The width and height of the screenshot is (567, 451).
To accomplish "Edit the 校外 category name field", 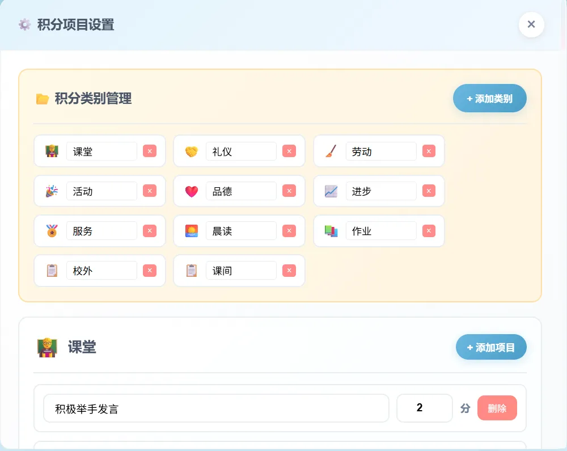I will [x=101, y=271].
